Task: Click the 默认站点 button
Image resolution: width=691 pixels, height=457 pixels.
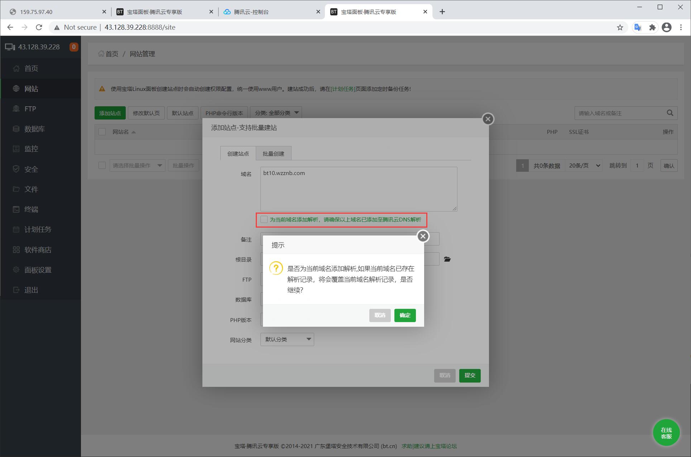Action: [182, 113]
